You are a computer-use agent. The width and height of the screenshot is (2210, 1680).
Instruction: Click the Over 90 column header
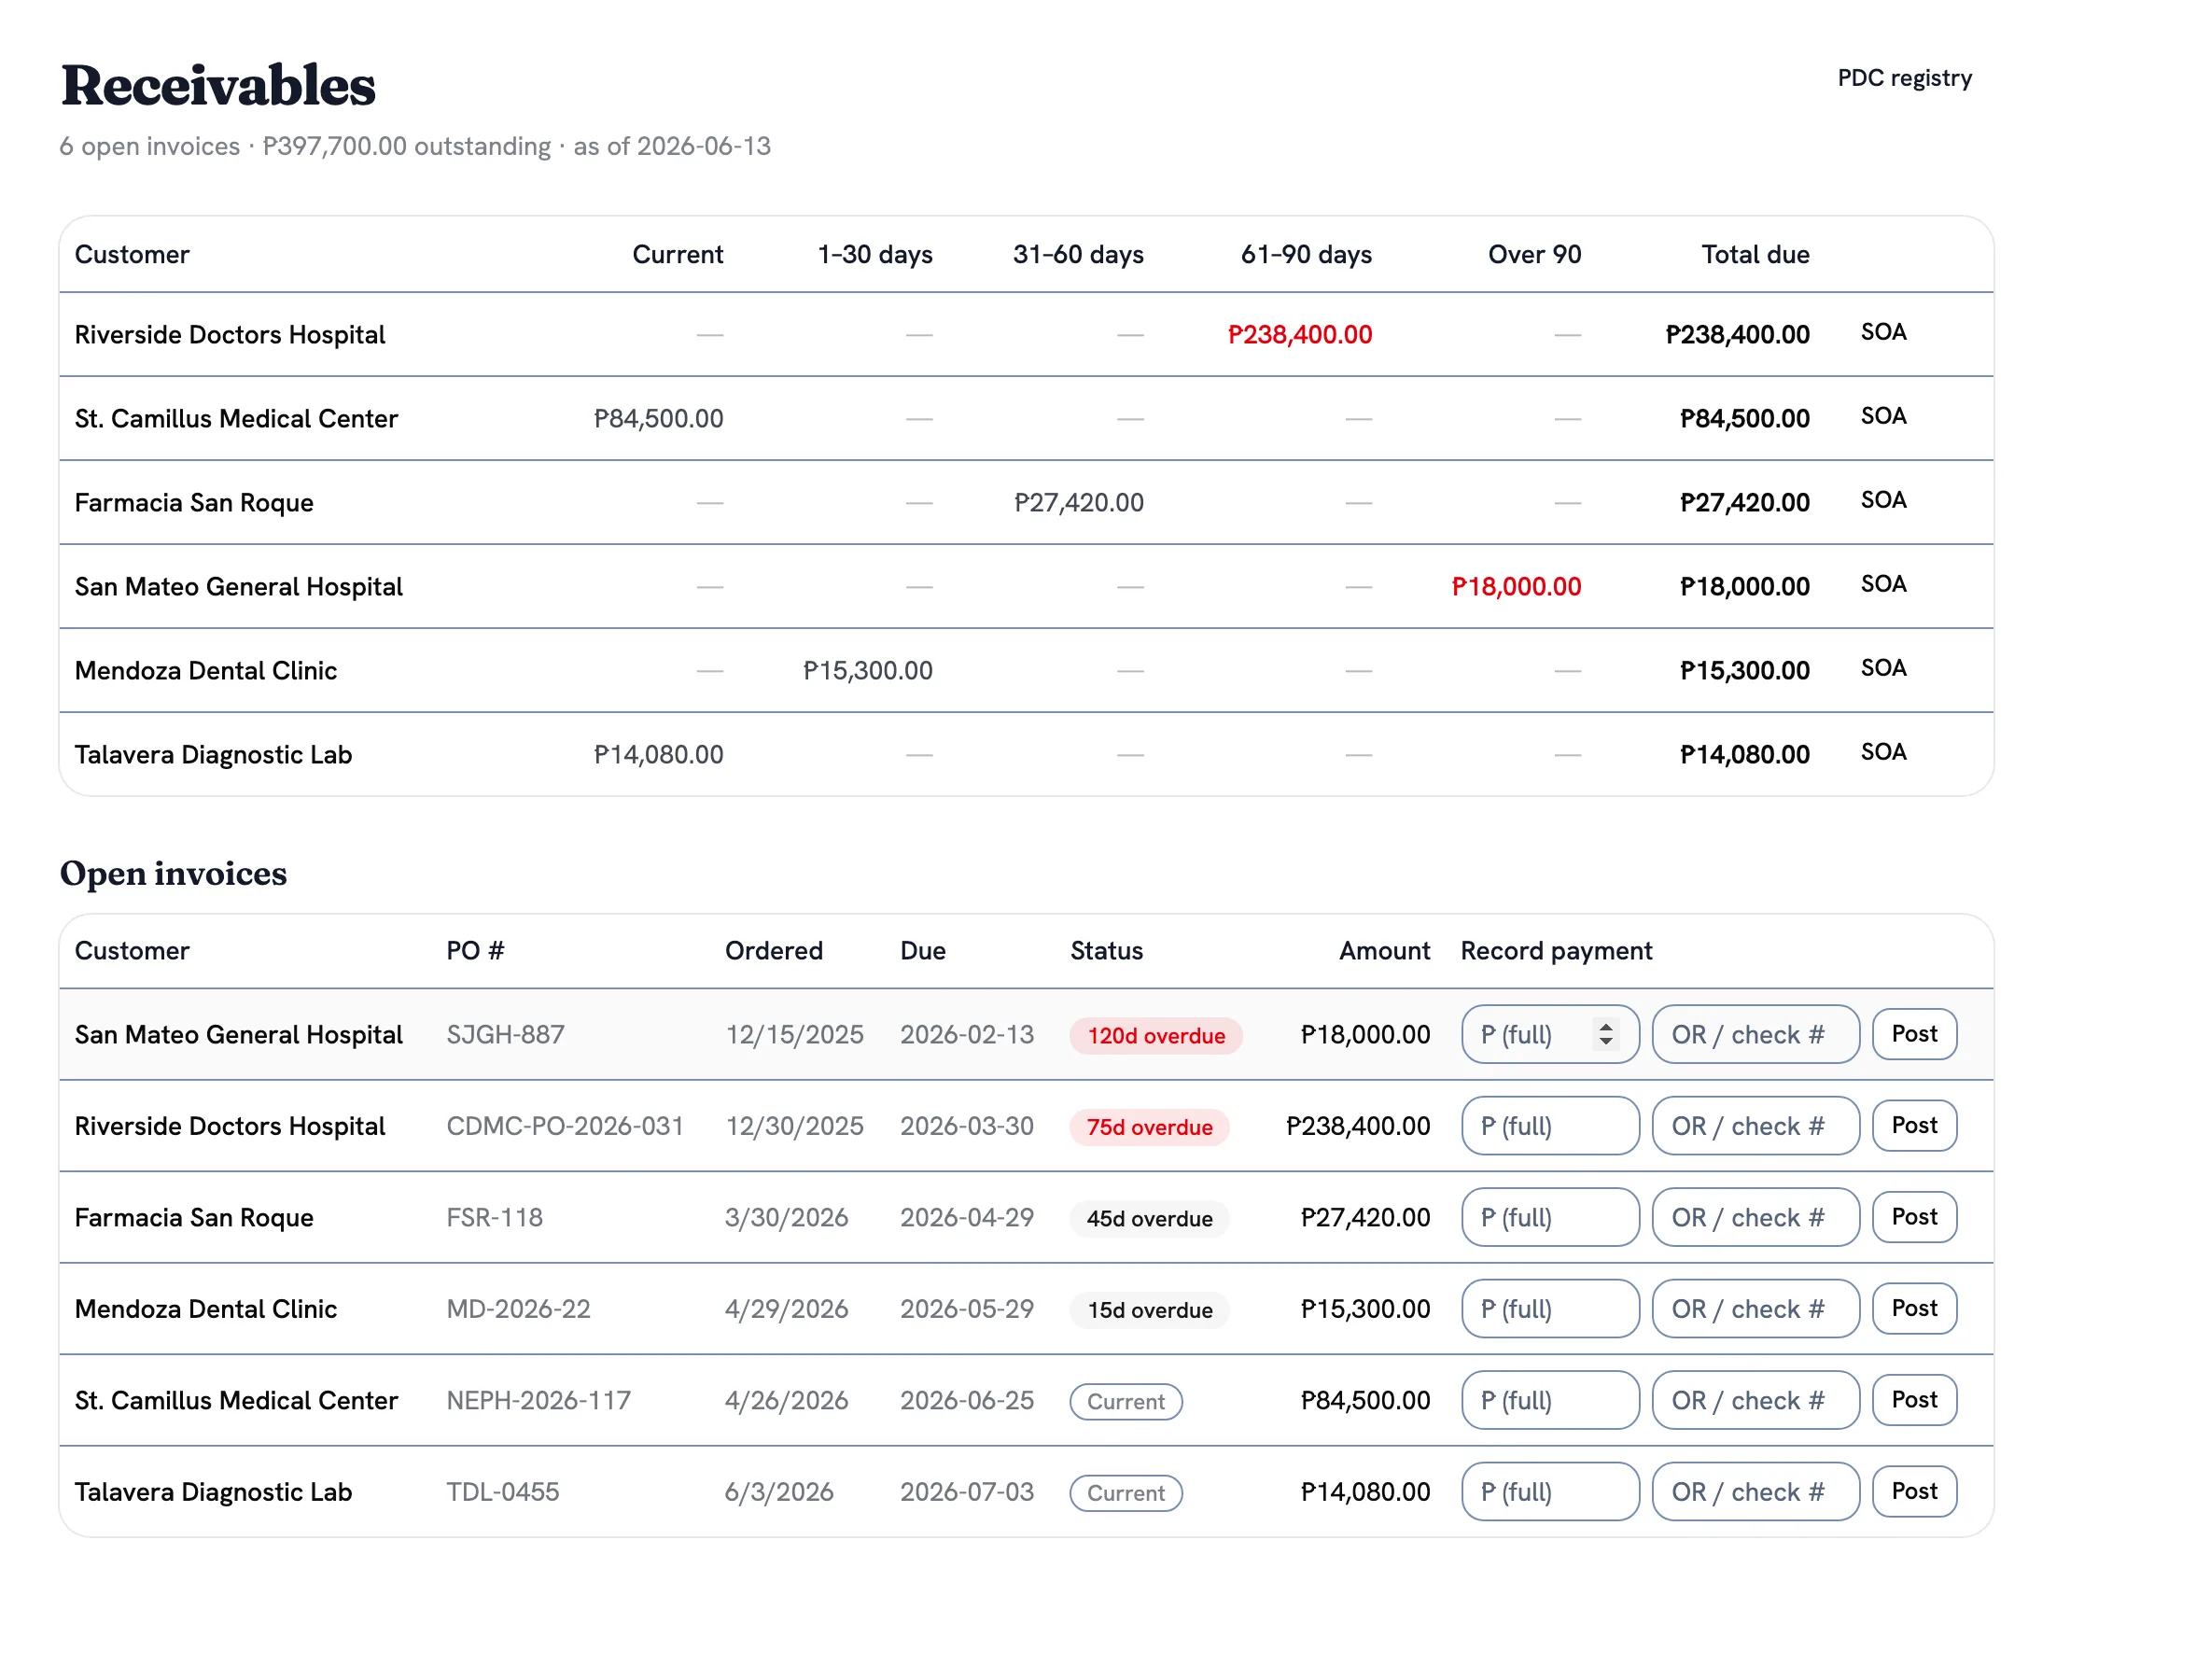click(1533, 254)
